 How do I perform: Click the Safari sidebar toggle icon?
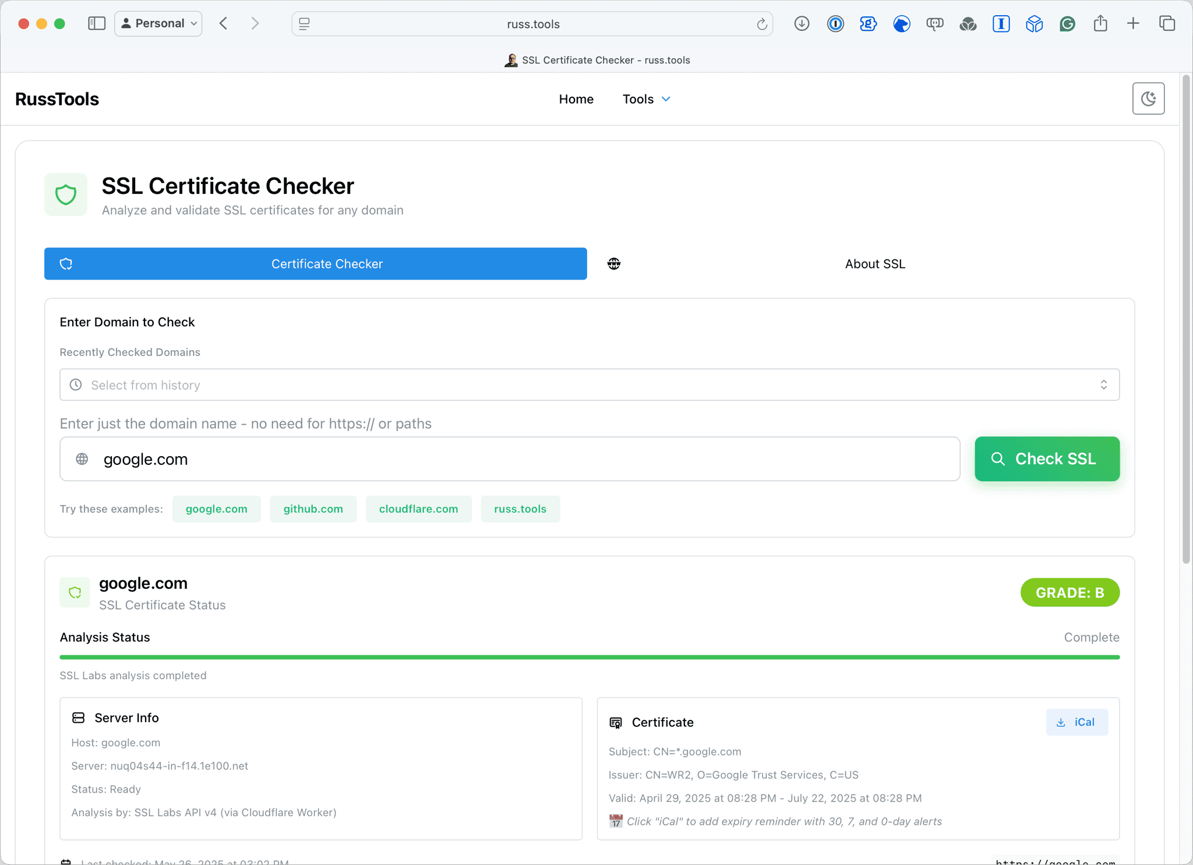coord(97,23)
